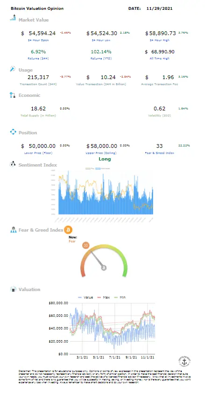Screen dimensions: 205x394
Task: Click the Valuation section icon
Action: [x=13, y=289]
